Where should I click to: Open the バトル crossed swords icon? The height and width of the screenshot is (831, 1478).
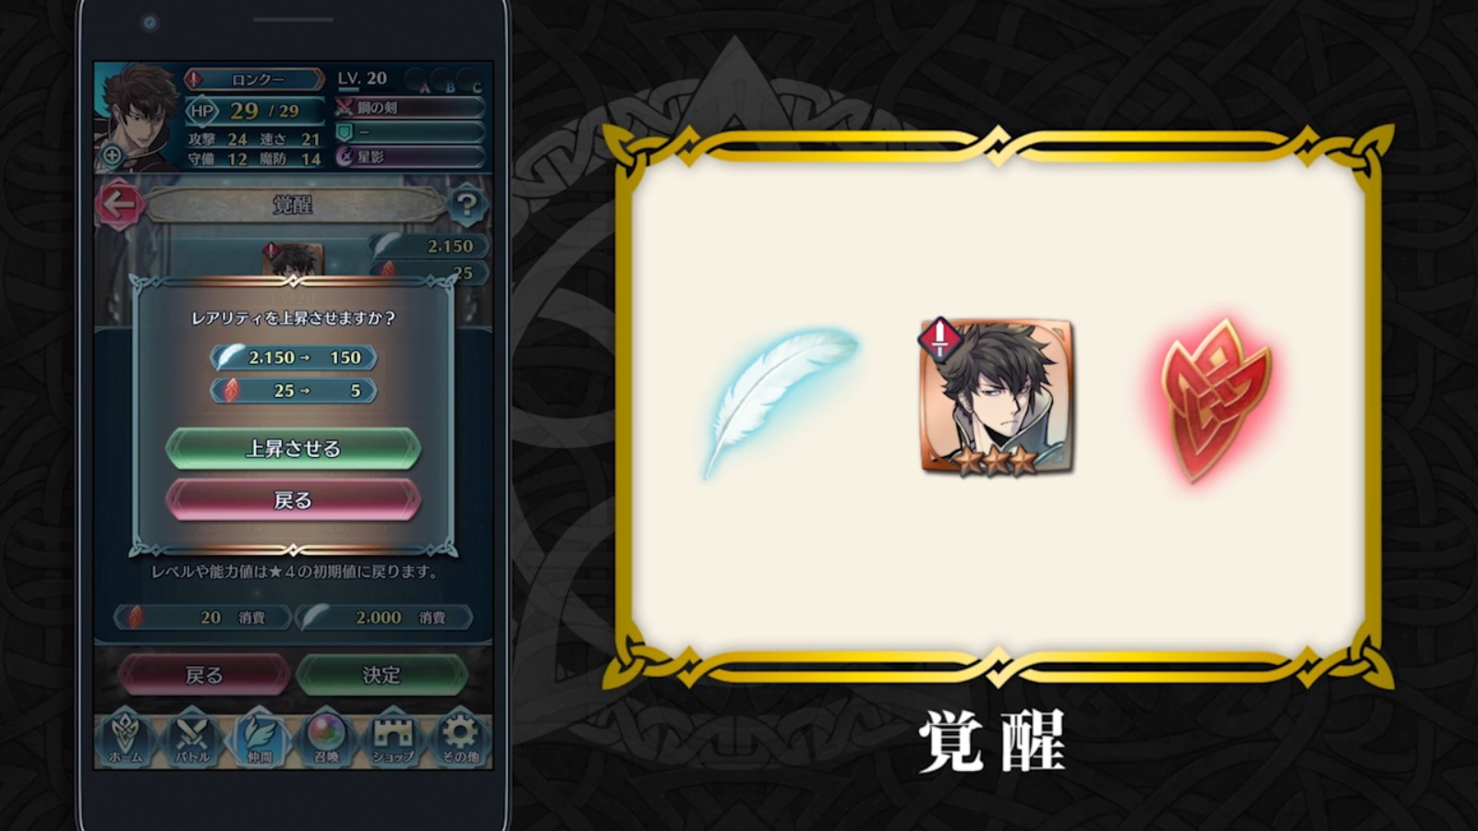[x=192, y=739]
